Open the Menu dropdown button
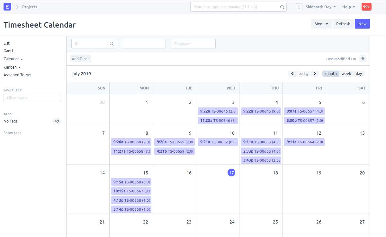386x237 pixels. 321,24
